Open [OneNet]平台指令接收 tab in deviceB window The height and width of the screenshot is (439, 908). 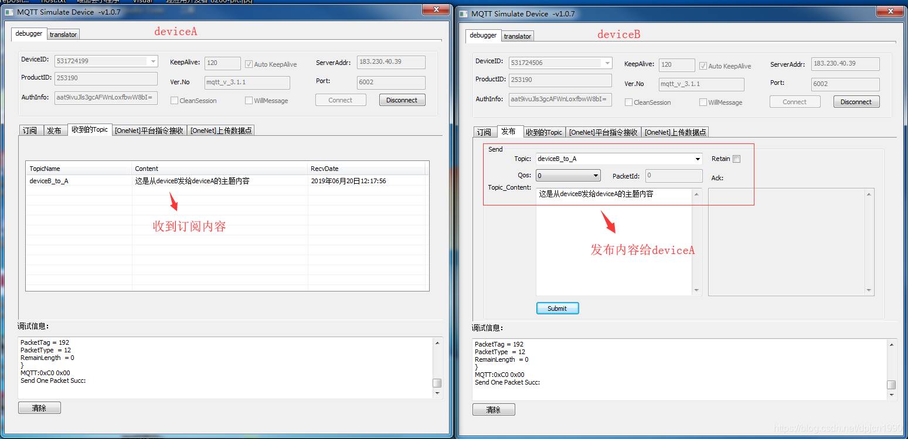point(603,132)
